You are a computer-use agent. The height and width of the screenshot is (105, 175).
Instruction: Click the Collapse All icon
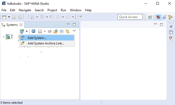tap(62, 32)
